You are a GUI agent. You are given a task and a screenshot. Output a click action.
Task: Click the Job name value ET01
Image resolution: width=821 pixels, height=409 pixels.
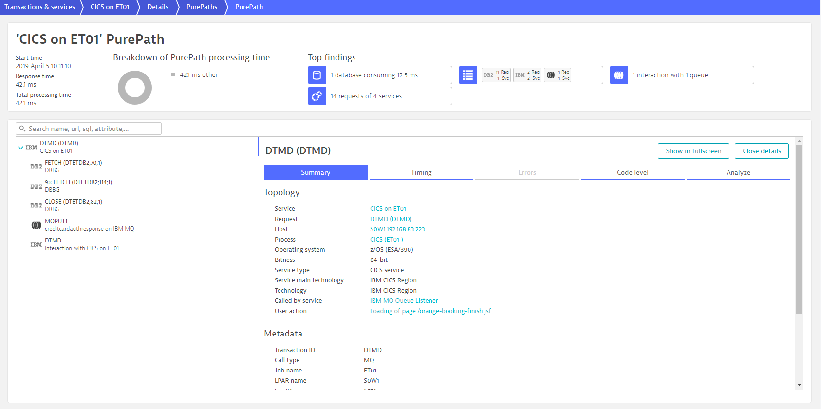click(370, 370)
